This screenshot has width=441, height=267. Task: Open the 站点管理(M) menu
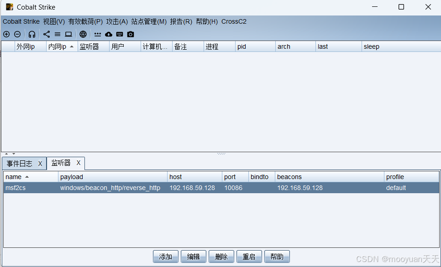(x=149, y=21)
